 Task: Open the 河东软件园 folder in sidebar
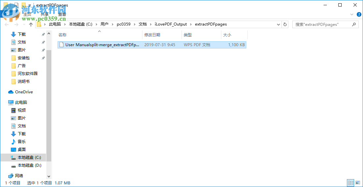click(x=28, y=74)
